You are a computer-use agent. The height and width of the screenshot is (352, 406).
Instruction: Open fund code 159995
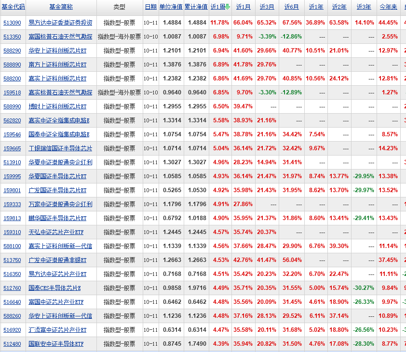tap(12, 176)
